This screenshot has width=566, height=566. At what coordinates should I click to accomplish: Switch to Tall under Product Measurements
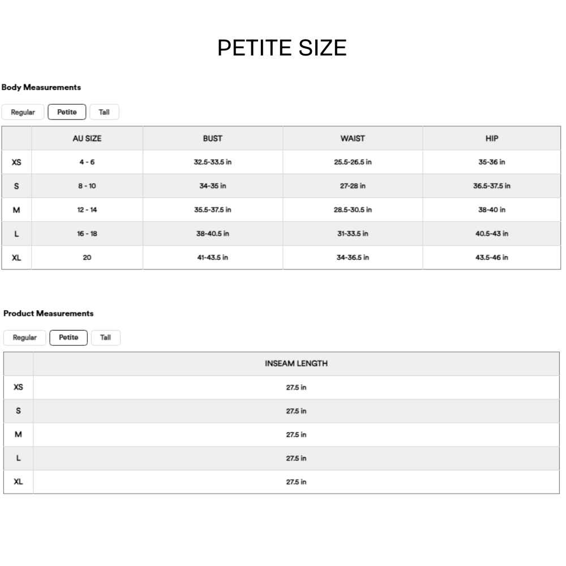pos(105,338)
